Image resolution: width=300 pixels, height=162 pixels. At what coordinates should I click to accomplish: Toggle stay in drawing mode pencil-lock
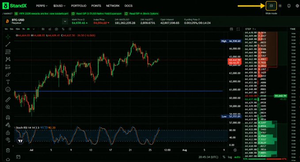(8, 125)
